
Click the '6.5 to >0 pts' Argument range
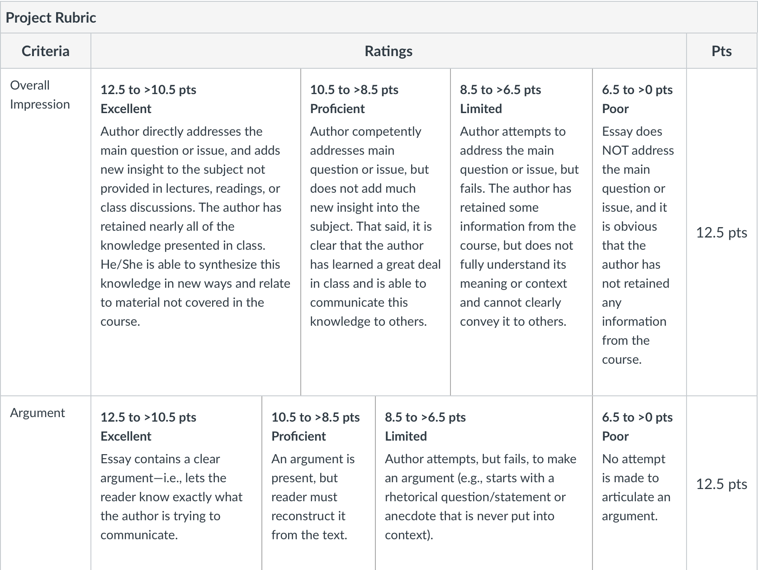pyautogui.click(x=637, y=417)
